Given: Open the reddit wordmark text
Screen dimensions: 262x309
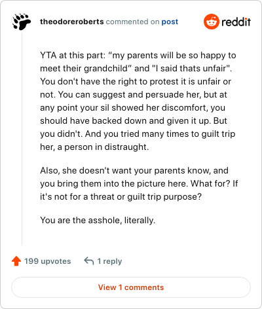Looking at the screenshot, I should point(236,22).
